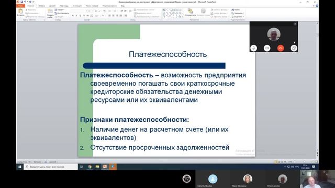Click Преобразовать в SmartArt button
The image size is (335, 188).
pyautogui.click(x=147, y=17)
